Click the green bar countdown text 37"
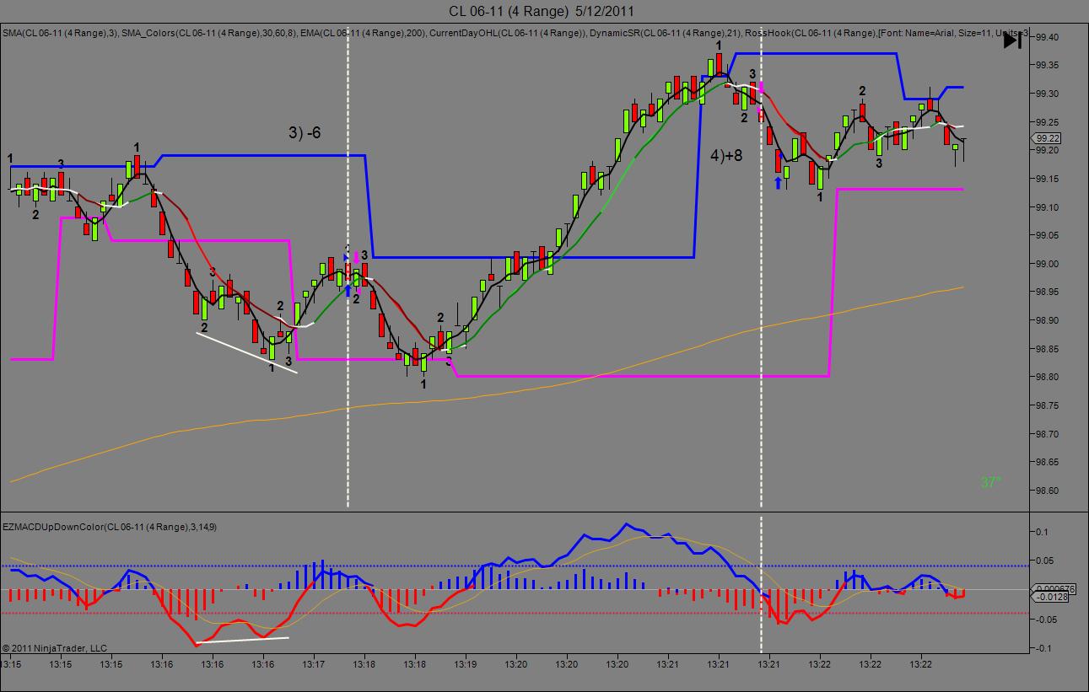This screenshot has width=1089, height=692. tap(990, 483)
